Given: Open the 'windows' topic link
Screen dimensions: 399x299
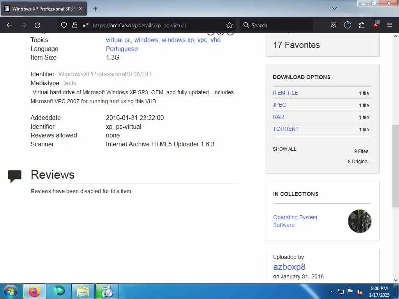Looking at the screenshot, I should 147,40.
